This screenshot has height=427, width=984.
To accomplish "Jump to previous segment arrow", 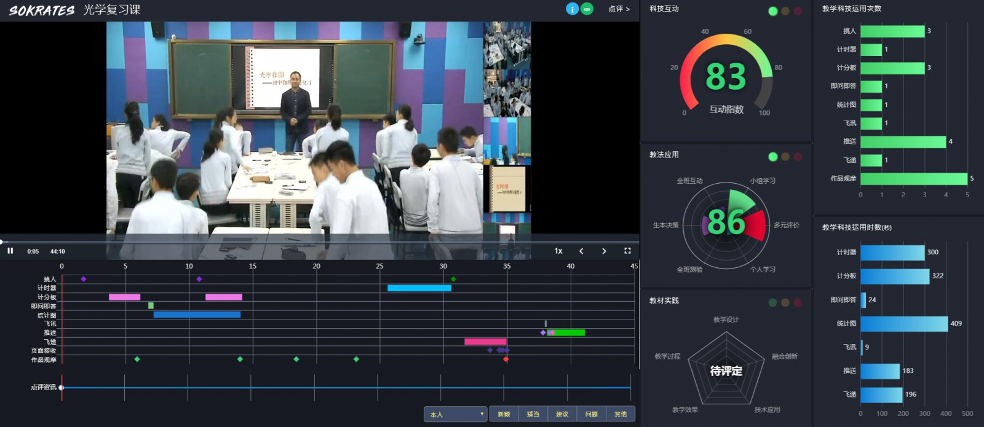I will pos(581,251).
